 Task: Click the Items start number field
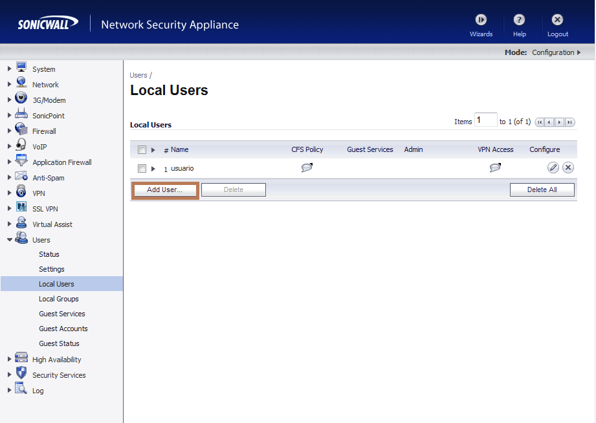click(x=485, y=120)
